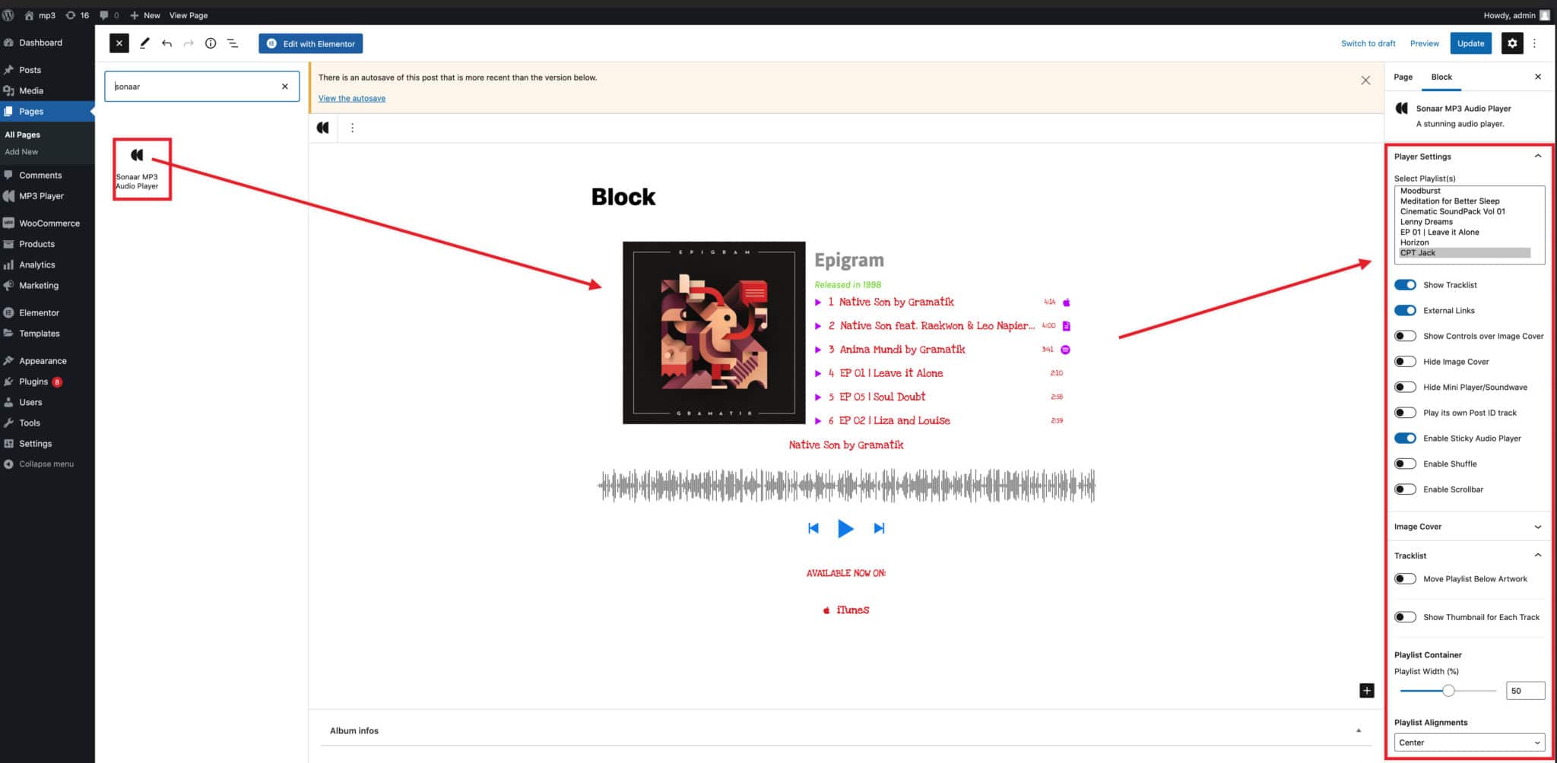Screen dimensions: 1557x763
Task: Open the Playlist Alignments Center dropdown
Action: (1469, 742)
